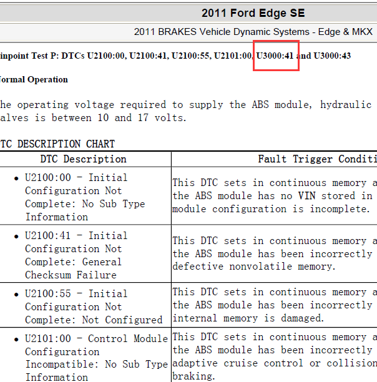Click the '2011 Ford Edge SE' title
The width and height of the screenshot is (377, 382).
(253, 13)
